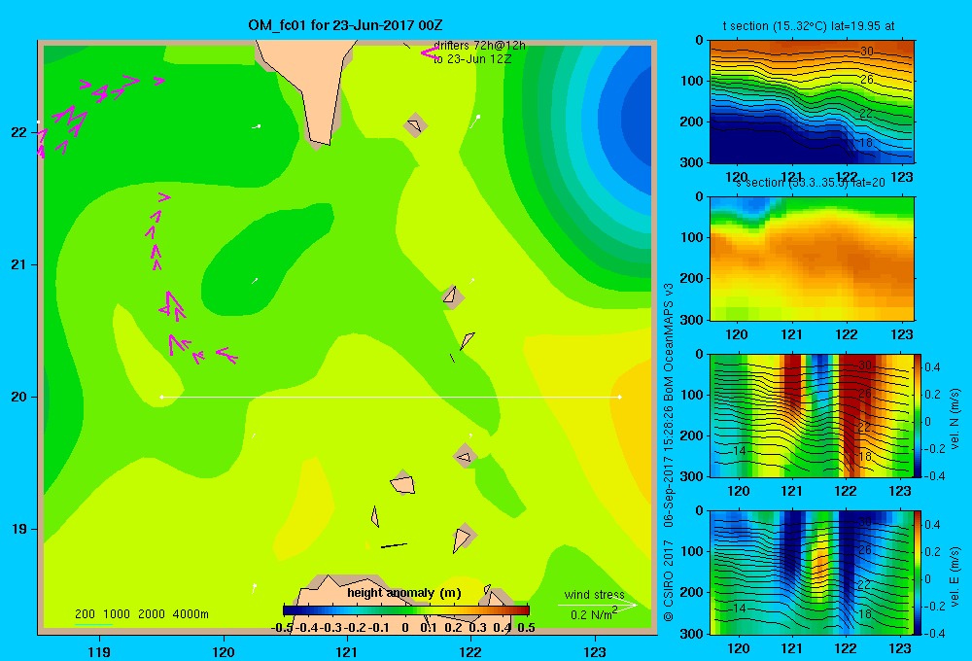Click the magenta drifter arrow nearest latitude 21.5
This screenshot has height=661, width=972.
tap(163, 197)
